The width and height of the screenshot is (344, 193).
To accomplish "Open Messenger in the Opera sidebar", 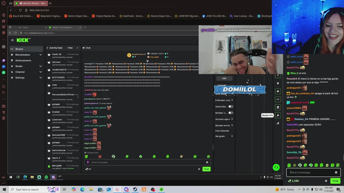I will click(3, 66).
